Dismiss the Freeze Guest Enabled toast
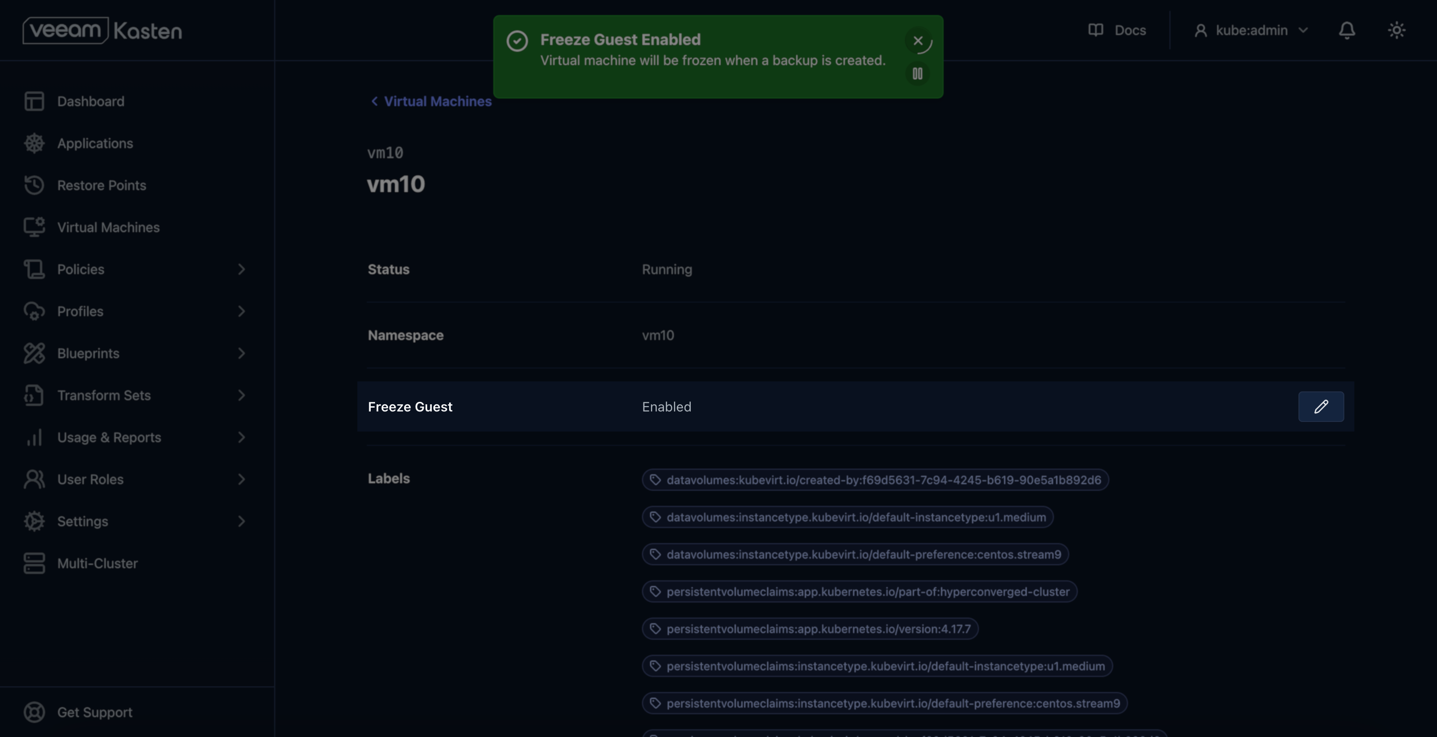 [x=917, y=41]
